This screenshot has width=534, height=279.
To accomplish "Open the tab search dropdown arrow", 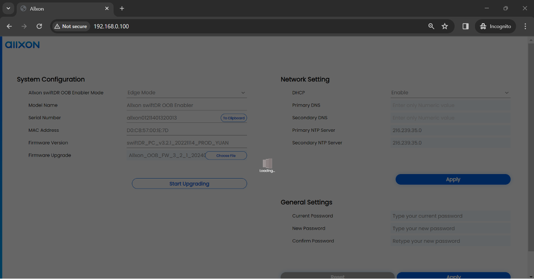I will (x=8, y=8).
